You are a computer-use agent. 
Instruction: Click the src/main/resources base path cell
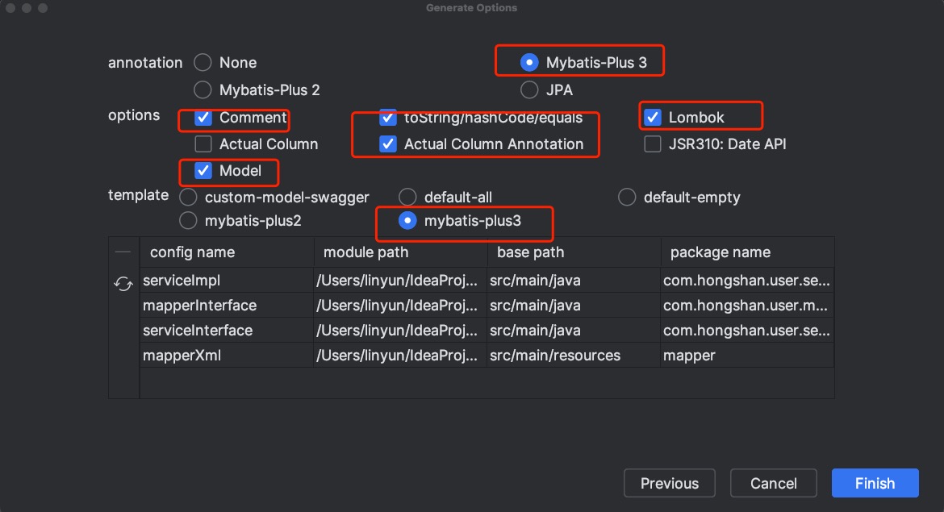tap(574, 356)
